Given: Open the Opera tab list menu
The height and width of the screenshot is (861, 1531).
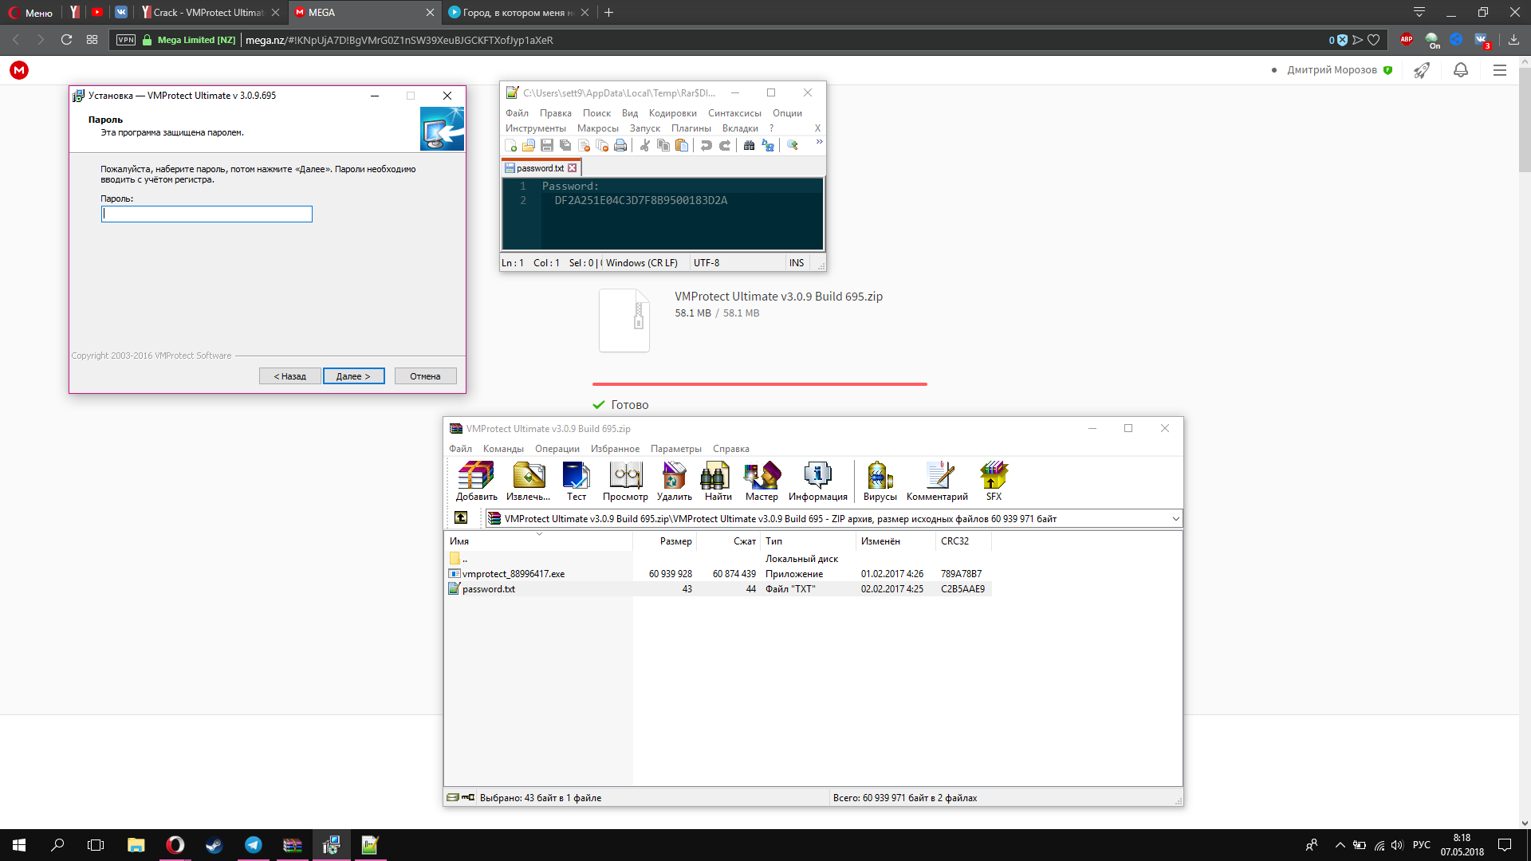Looking at the screenshot, I should click(x=1419, y=12).
